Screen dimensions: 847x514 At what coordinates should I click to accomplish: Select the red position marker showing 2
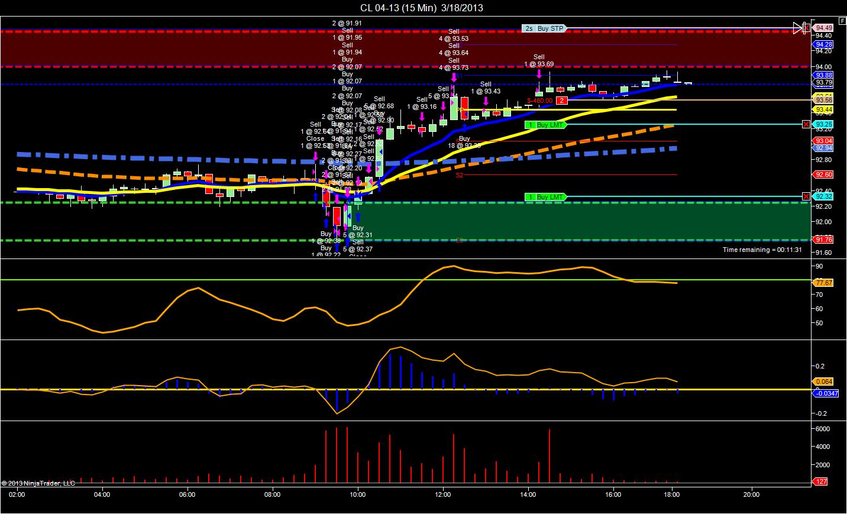pos(562,101)
